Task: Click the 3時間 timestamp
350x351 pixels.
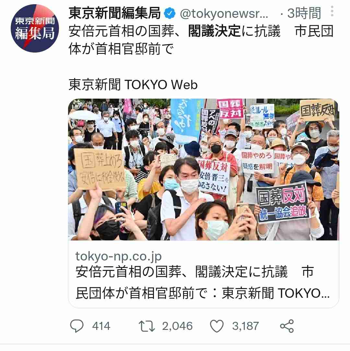Action: point(304,13)
